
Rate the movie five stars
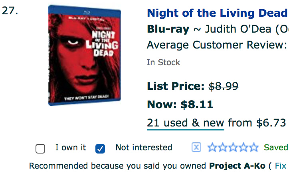point(254,147)
